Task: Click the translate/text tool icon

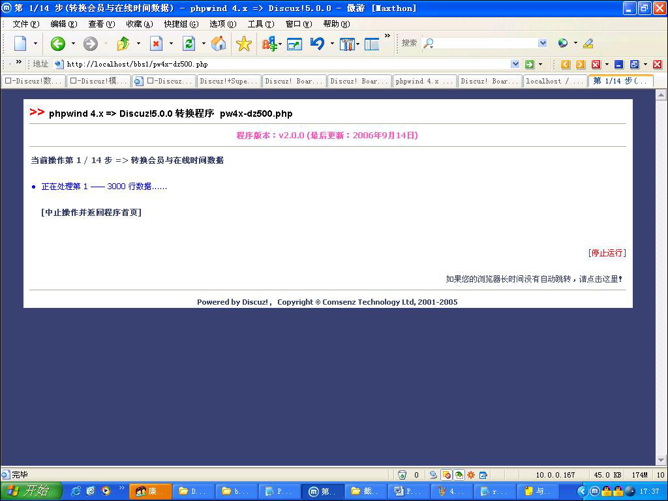Action: coord(269,43)
